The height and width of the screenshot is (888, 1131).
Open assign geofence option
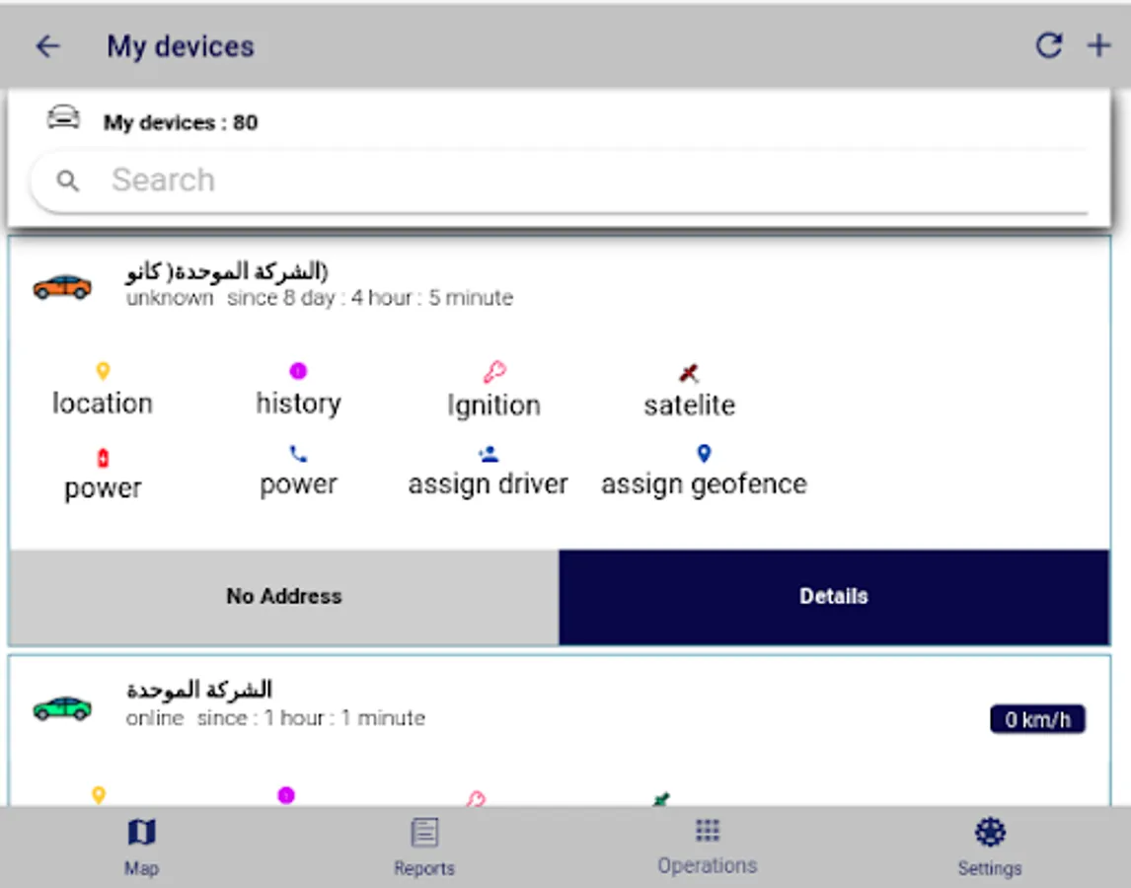click(x=704, y=471)
